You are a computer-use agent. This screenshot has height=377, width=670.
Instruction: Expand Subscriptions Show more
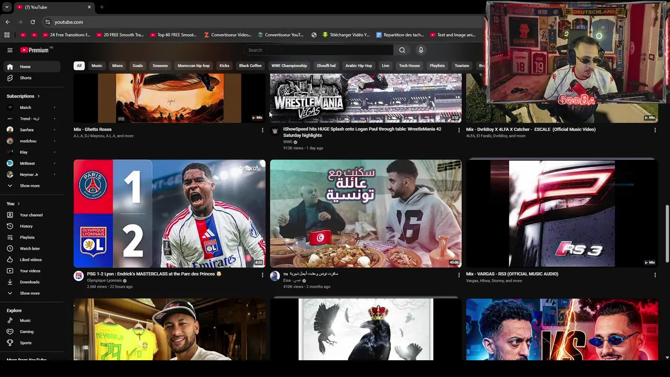pos(32,185)
